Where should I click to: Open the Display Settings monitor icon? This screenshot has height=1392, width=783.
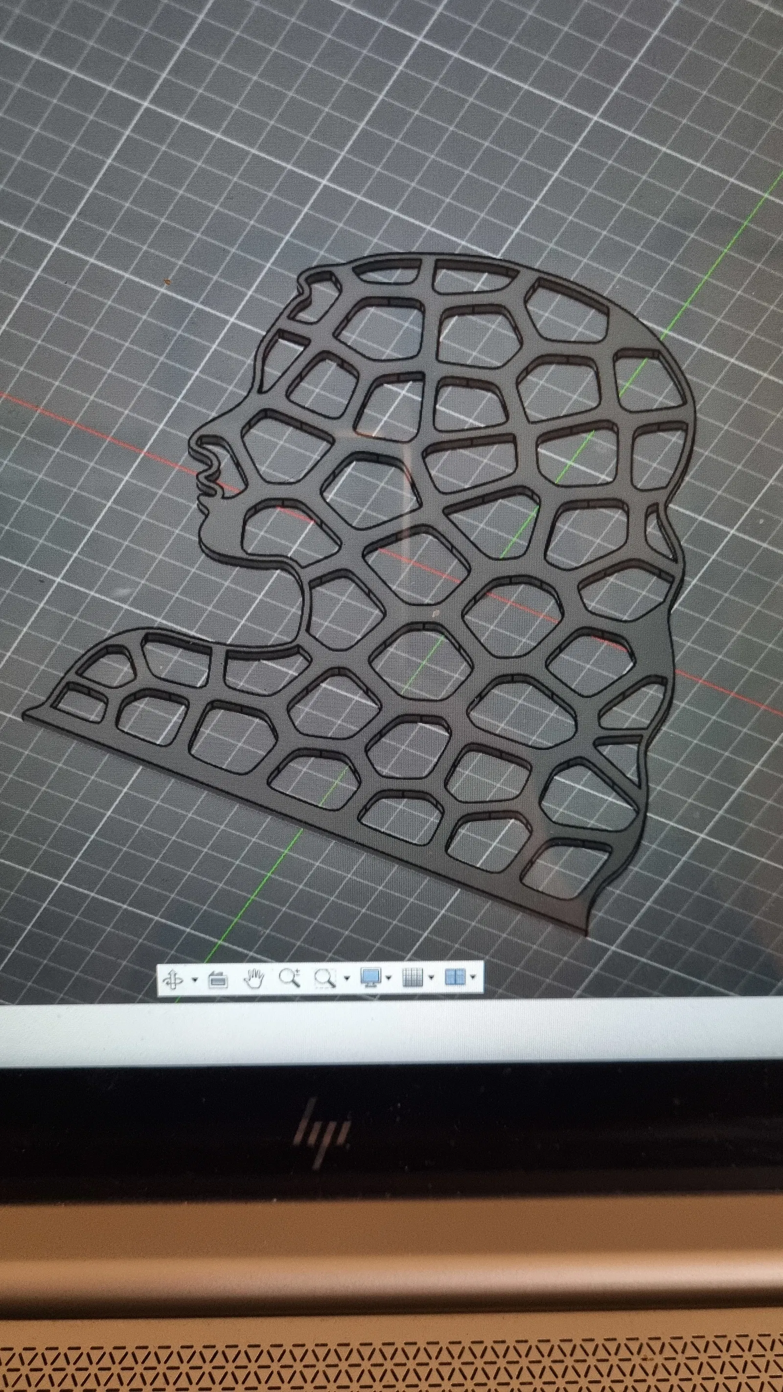[x=371, y=977]
